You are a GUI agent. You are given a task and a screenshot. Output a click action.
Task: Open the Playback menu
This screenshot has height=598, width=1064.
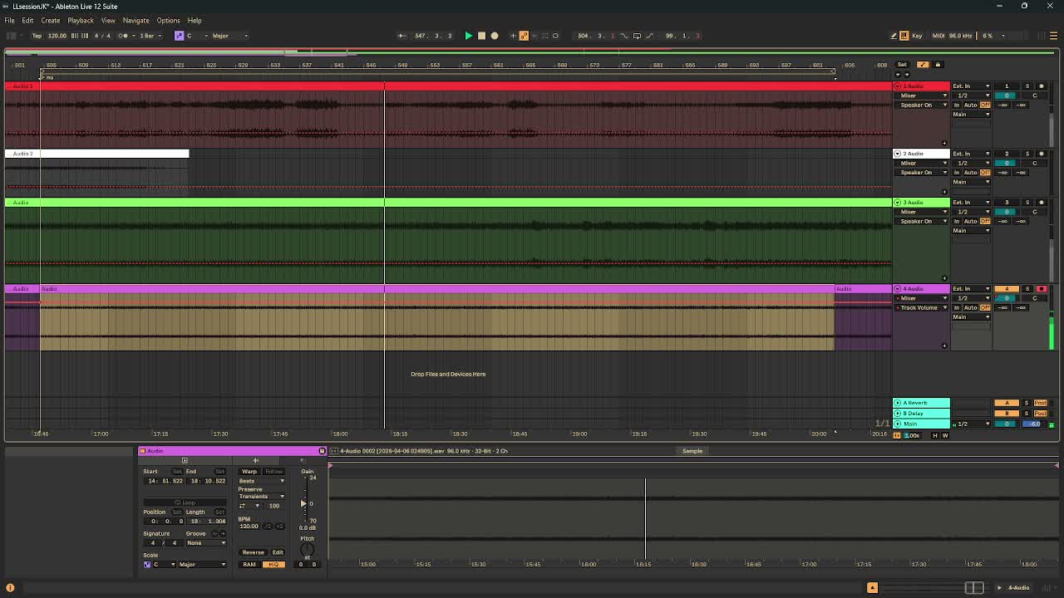click(x=81, y=20)
